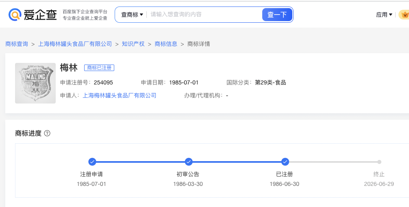Click the 终止 gray timeline dot
This screenshot has width=409, height=207.
coord(379,162)
